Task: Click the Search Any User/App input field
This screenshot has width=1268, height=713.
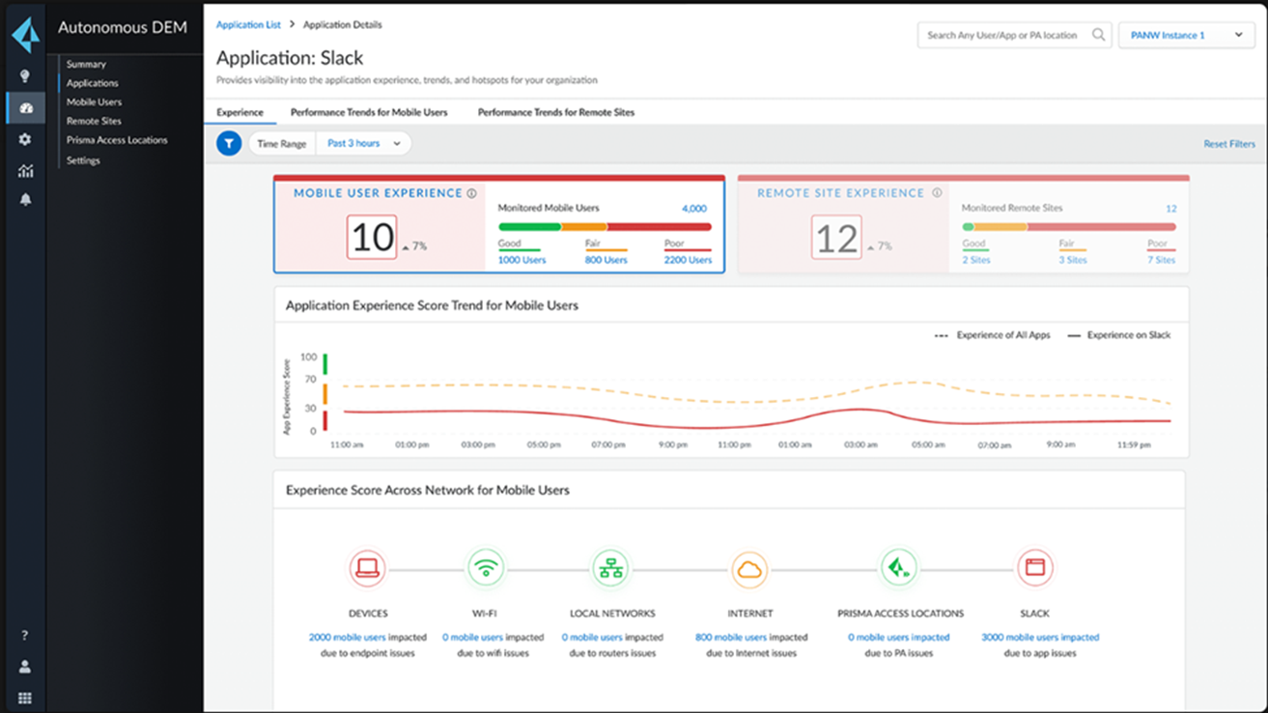Action: (1004, 35)
